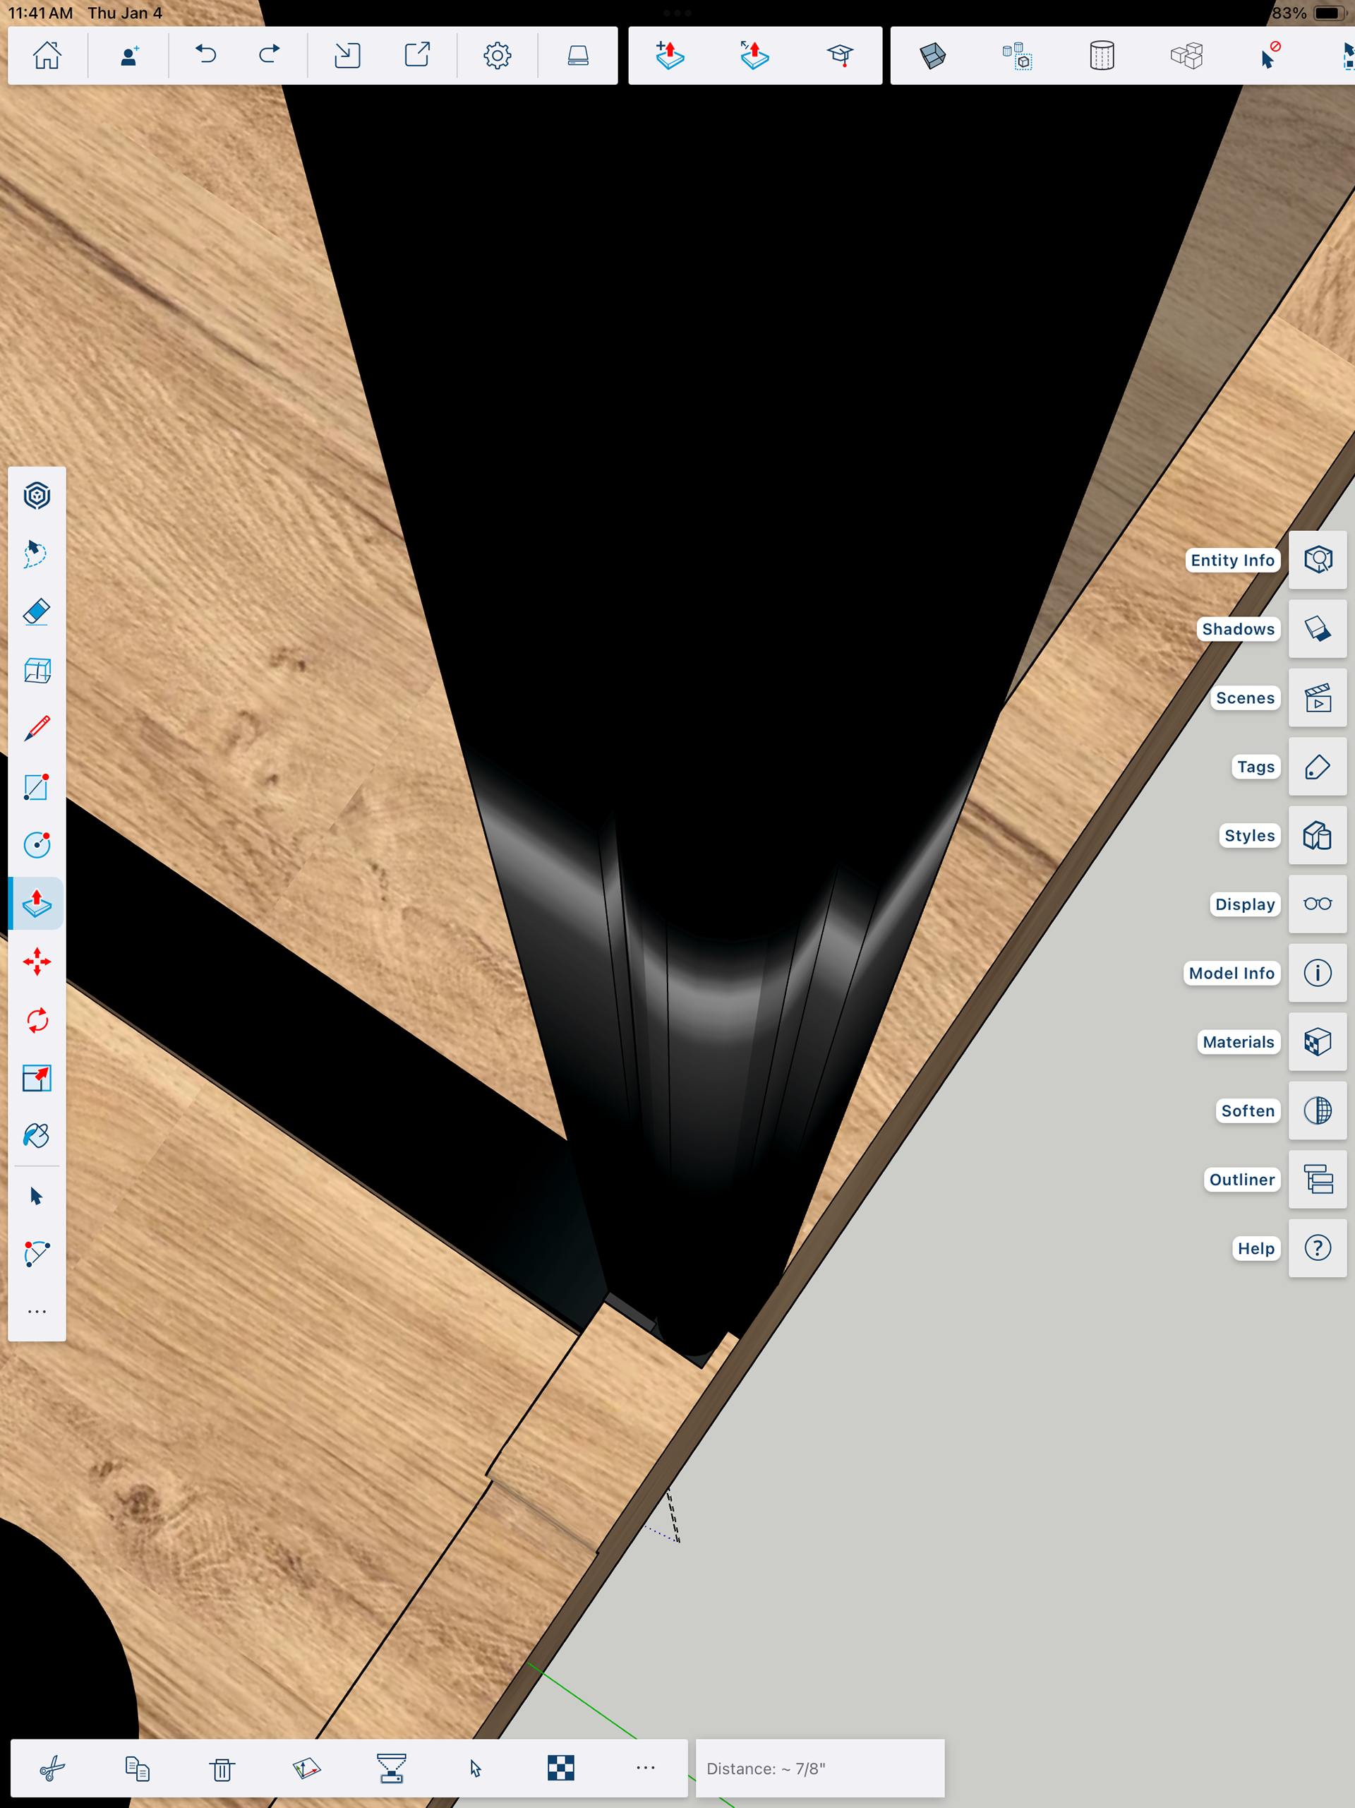Select the Circle tool

click(x=37, y=844)
